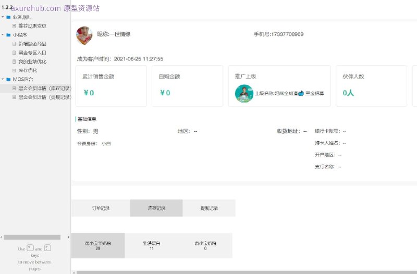This screenshot has width=417, height=274.
Task: Click the 会员身份: 小白 field
Action: pos(94,143)
